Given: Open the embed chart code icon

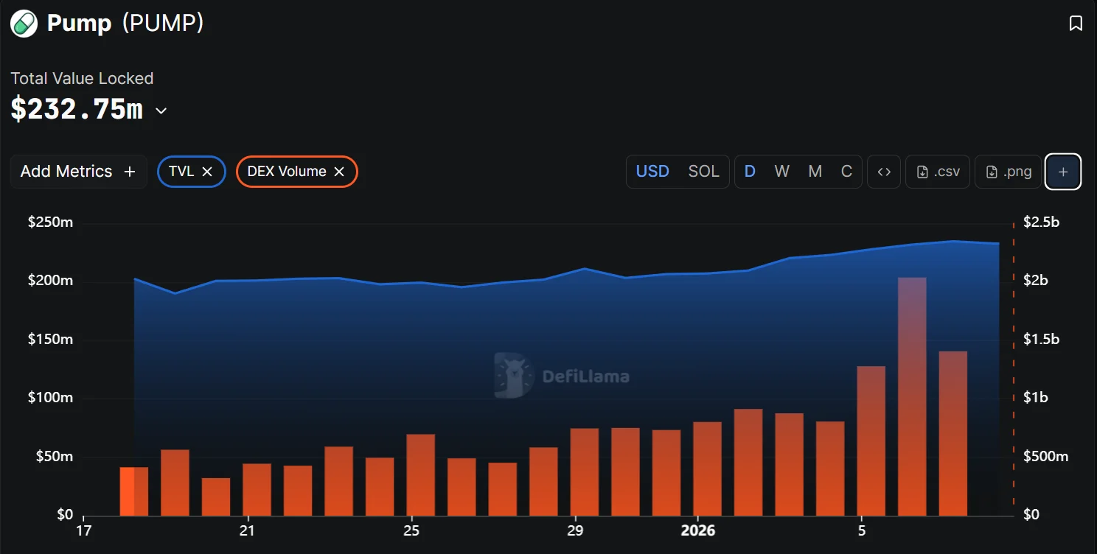Looking at the screenshot, I should [883, 171].
